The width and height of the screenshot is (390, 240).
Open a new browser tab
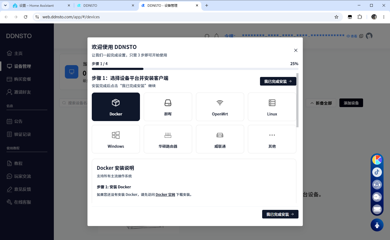[207, 5]
